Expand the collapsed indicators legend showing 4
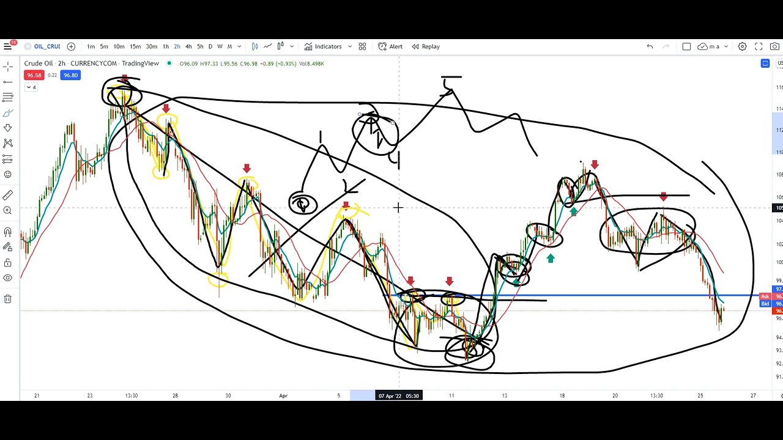The image size is (783, 440). pos(31,87)
